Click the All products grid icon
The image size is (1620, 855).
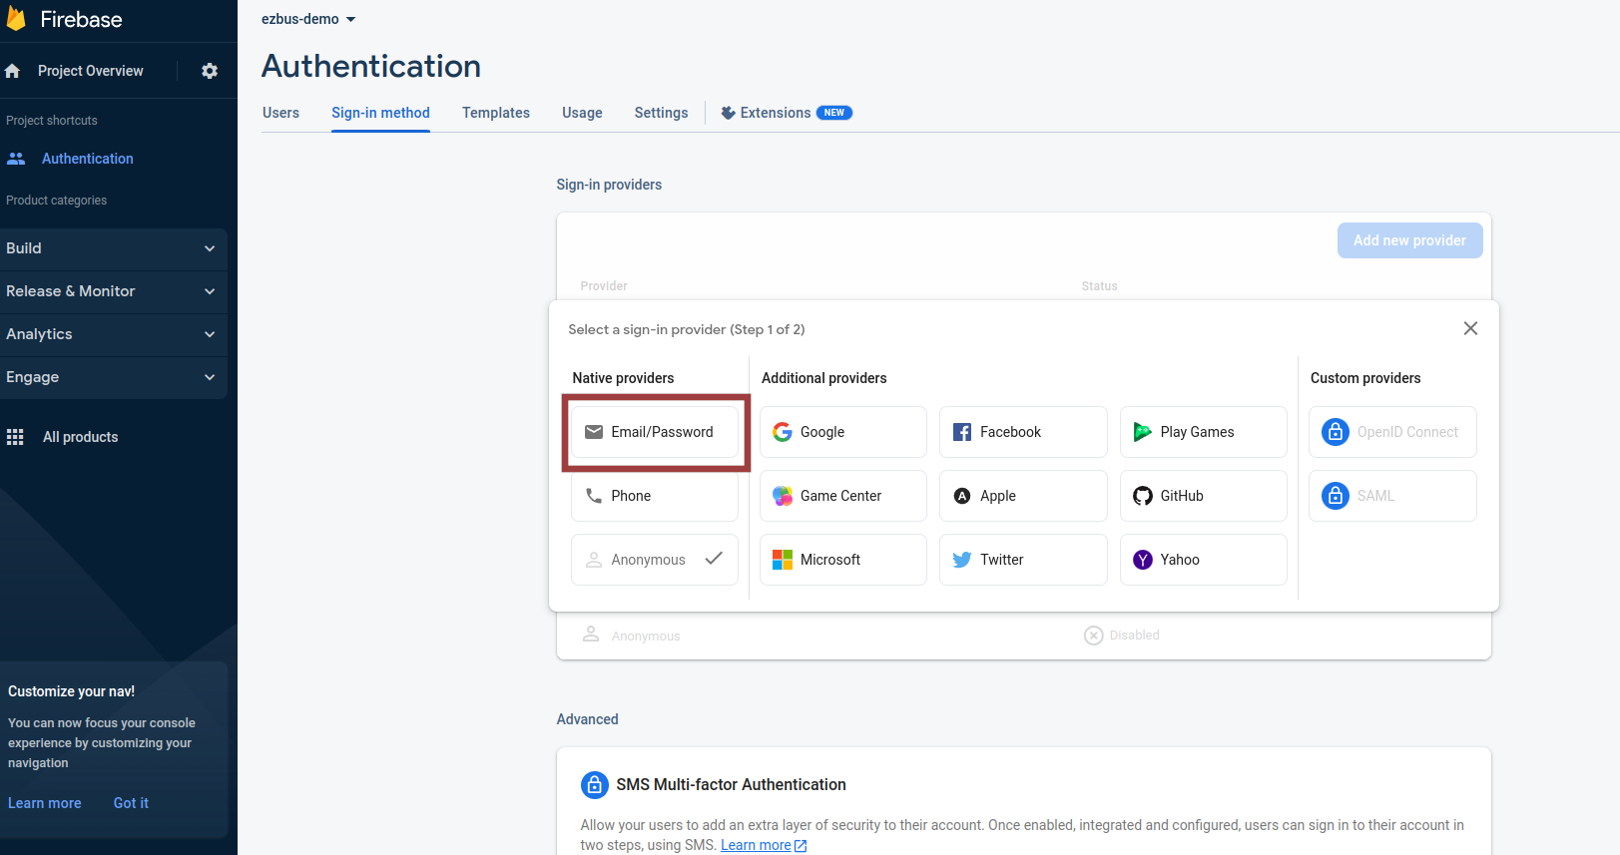[15, 437]
